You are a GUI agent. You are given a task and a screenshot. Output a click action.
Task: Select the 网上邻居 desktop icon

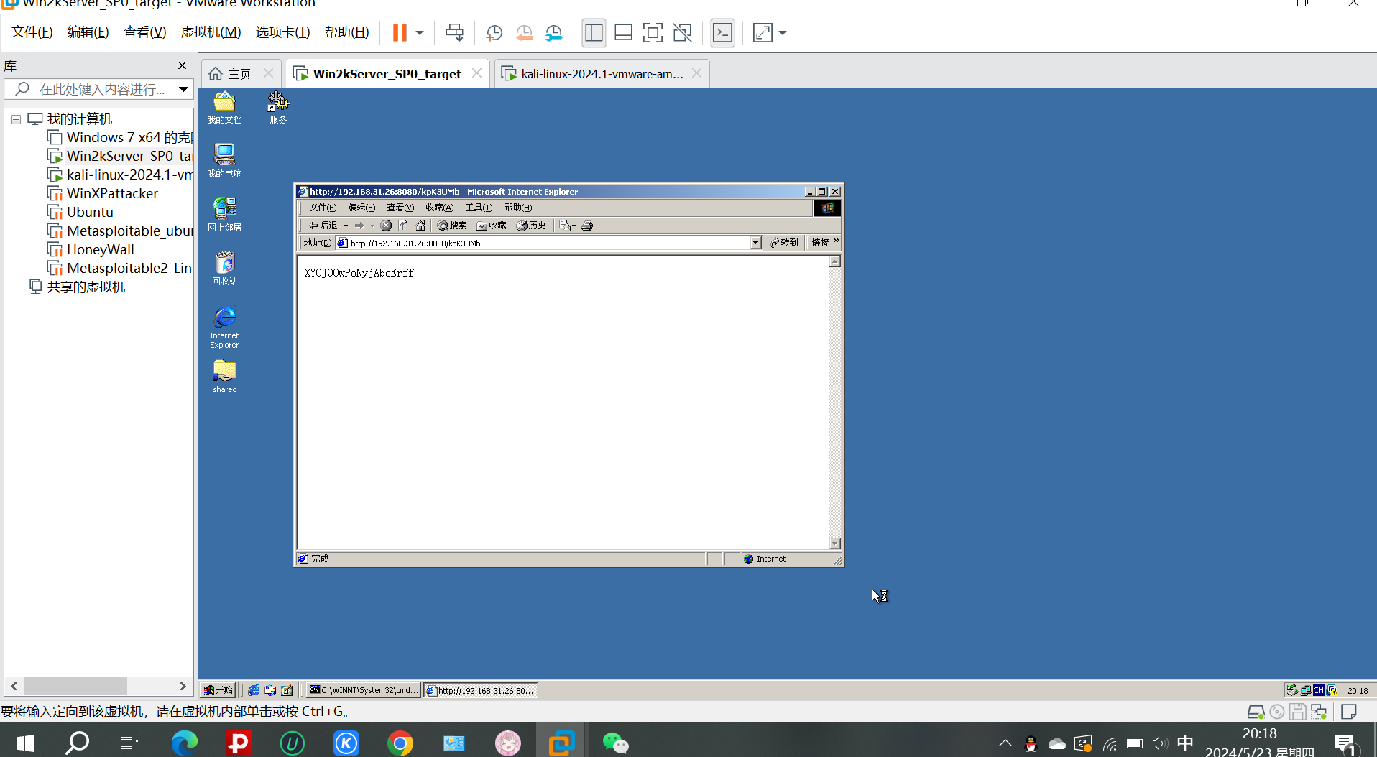(x=224, y=215)
